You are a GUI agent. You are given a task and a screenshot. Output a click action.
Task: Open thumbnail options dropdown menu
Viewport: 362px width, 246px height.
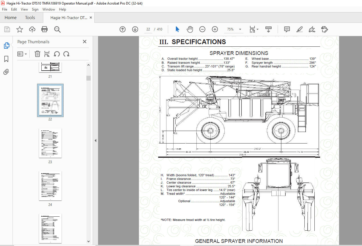tap(22, 54)
